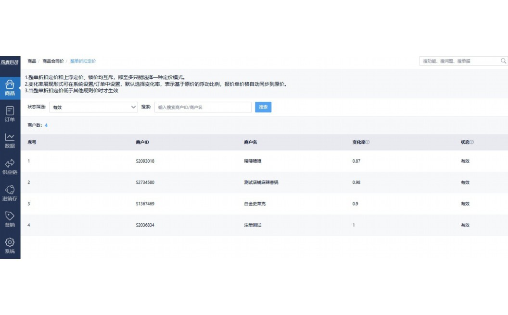Open the 数据 panel from the sidebar
This screenshot has width=508, height=315.
(x=10, y=140)
